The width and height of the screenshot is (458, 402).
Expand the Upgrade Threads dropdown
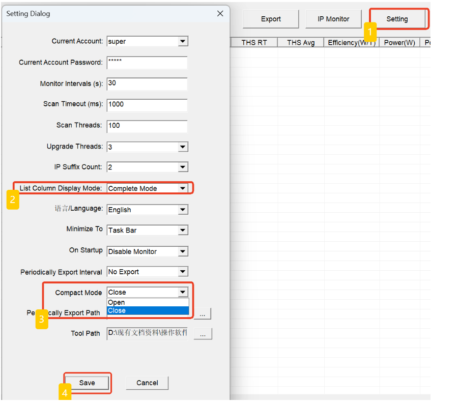point(183,147)
